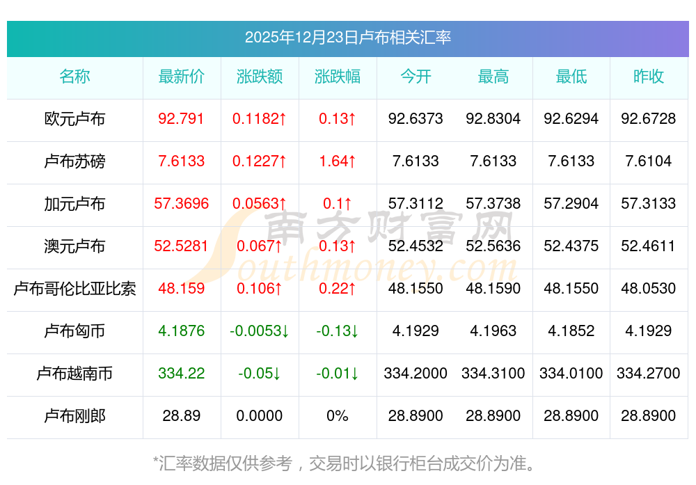696x485 pixels.
Task: Select previous close 48.0530
Action: [649, 289]
